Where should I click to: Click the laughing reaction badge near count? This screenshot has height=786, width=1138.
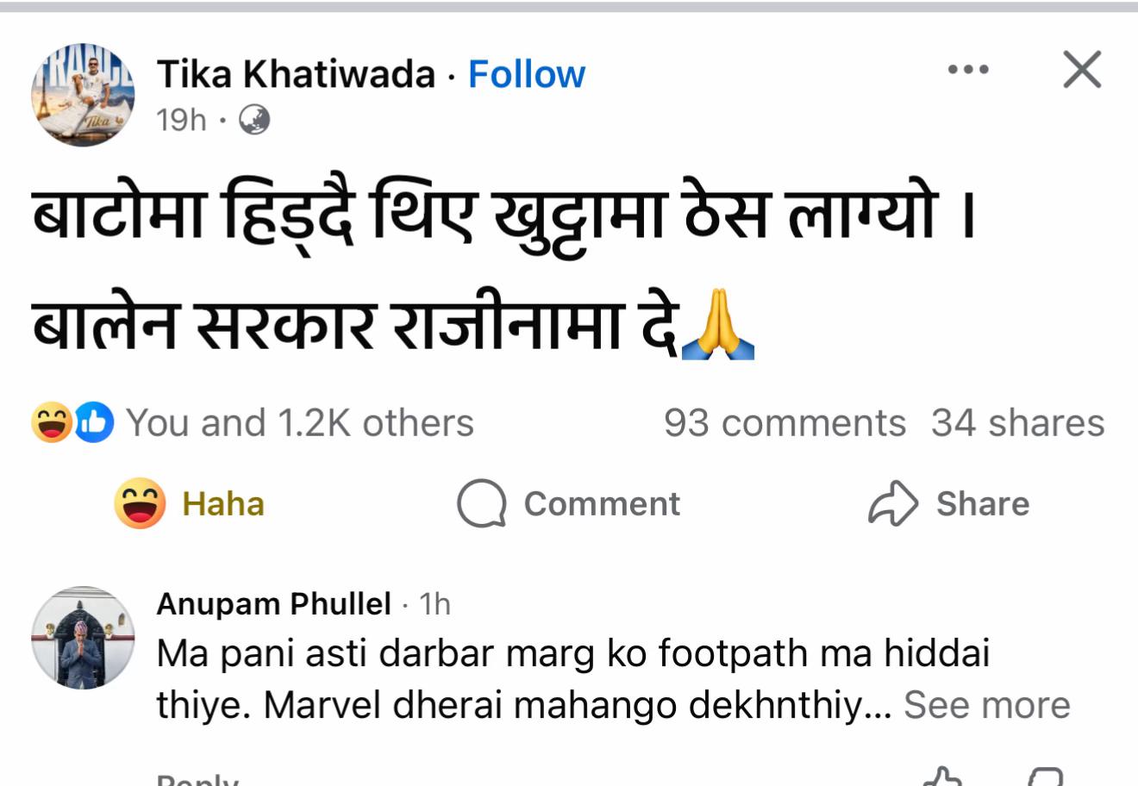pos(51,423)
